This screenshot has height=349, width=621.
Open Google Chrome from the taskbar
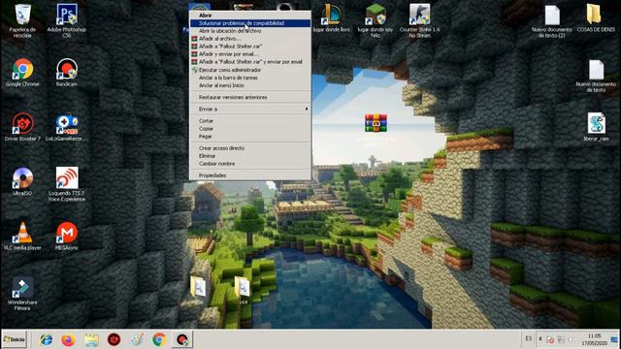[159, 339]
